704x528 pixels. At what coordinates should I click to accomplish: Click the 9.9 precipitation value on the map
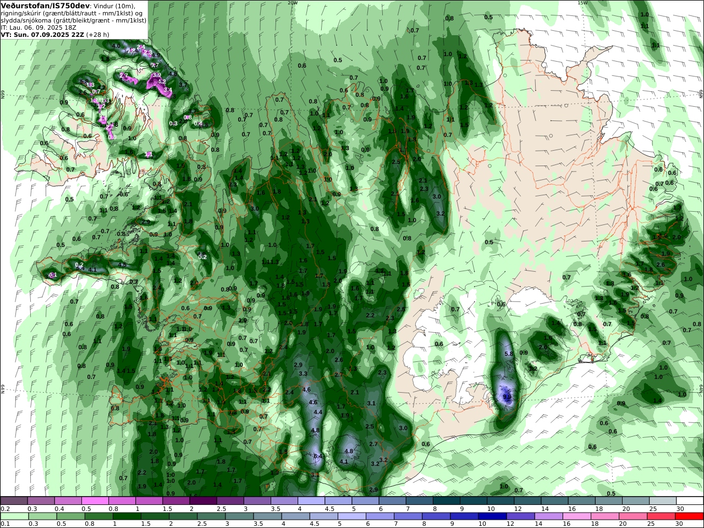[x=507, y=397]
